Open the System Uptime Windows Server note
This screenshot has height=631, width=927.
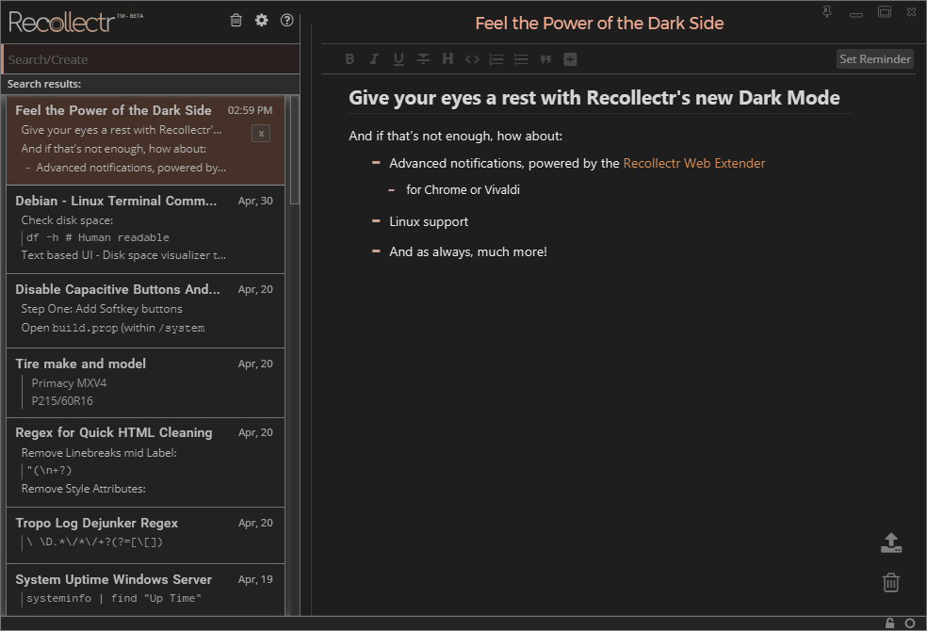coord(145,591)
